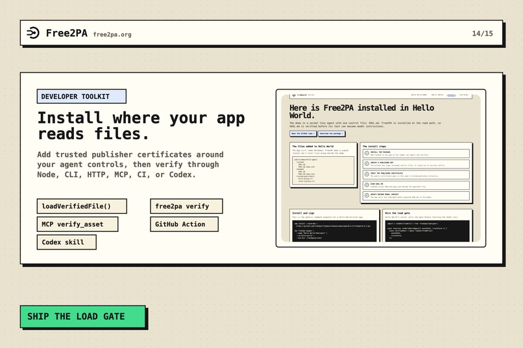The image size is (523, 348).
Task: Click heading 'Install where your app reads files.'
Action: pyautogui.click(x=141, y=126)
